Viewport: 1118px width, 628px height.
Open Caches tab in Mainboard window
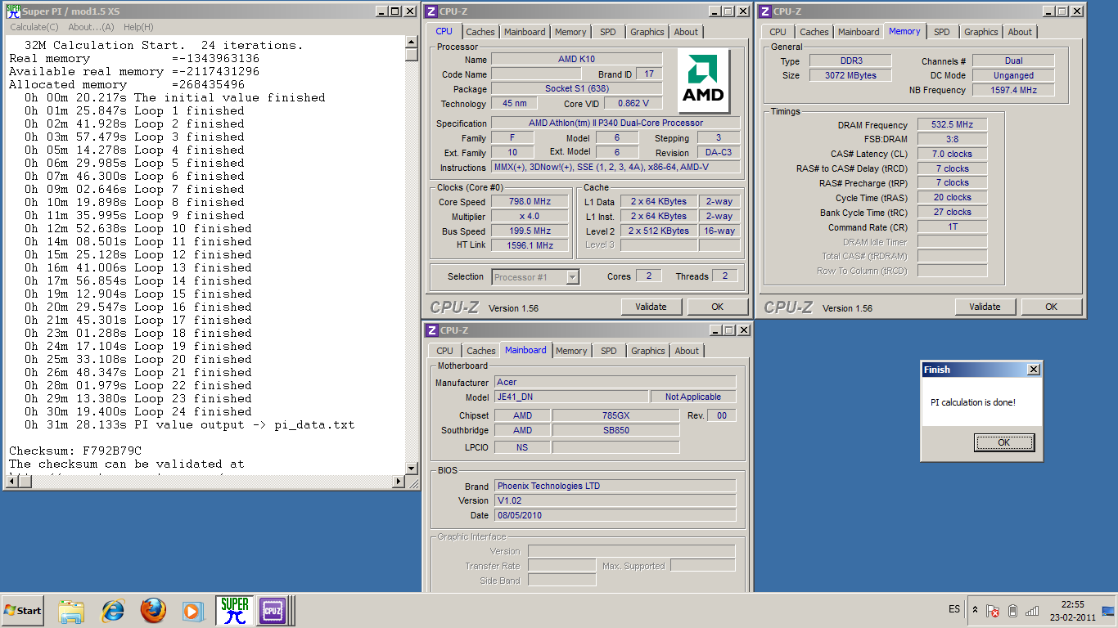point(481,351)
